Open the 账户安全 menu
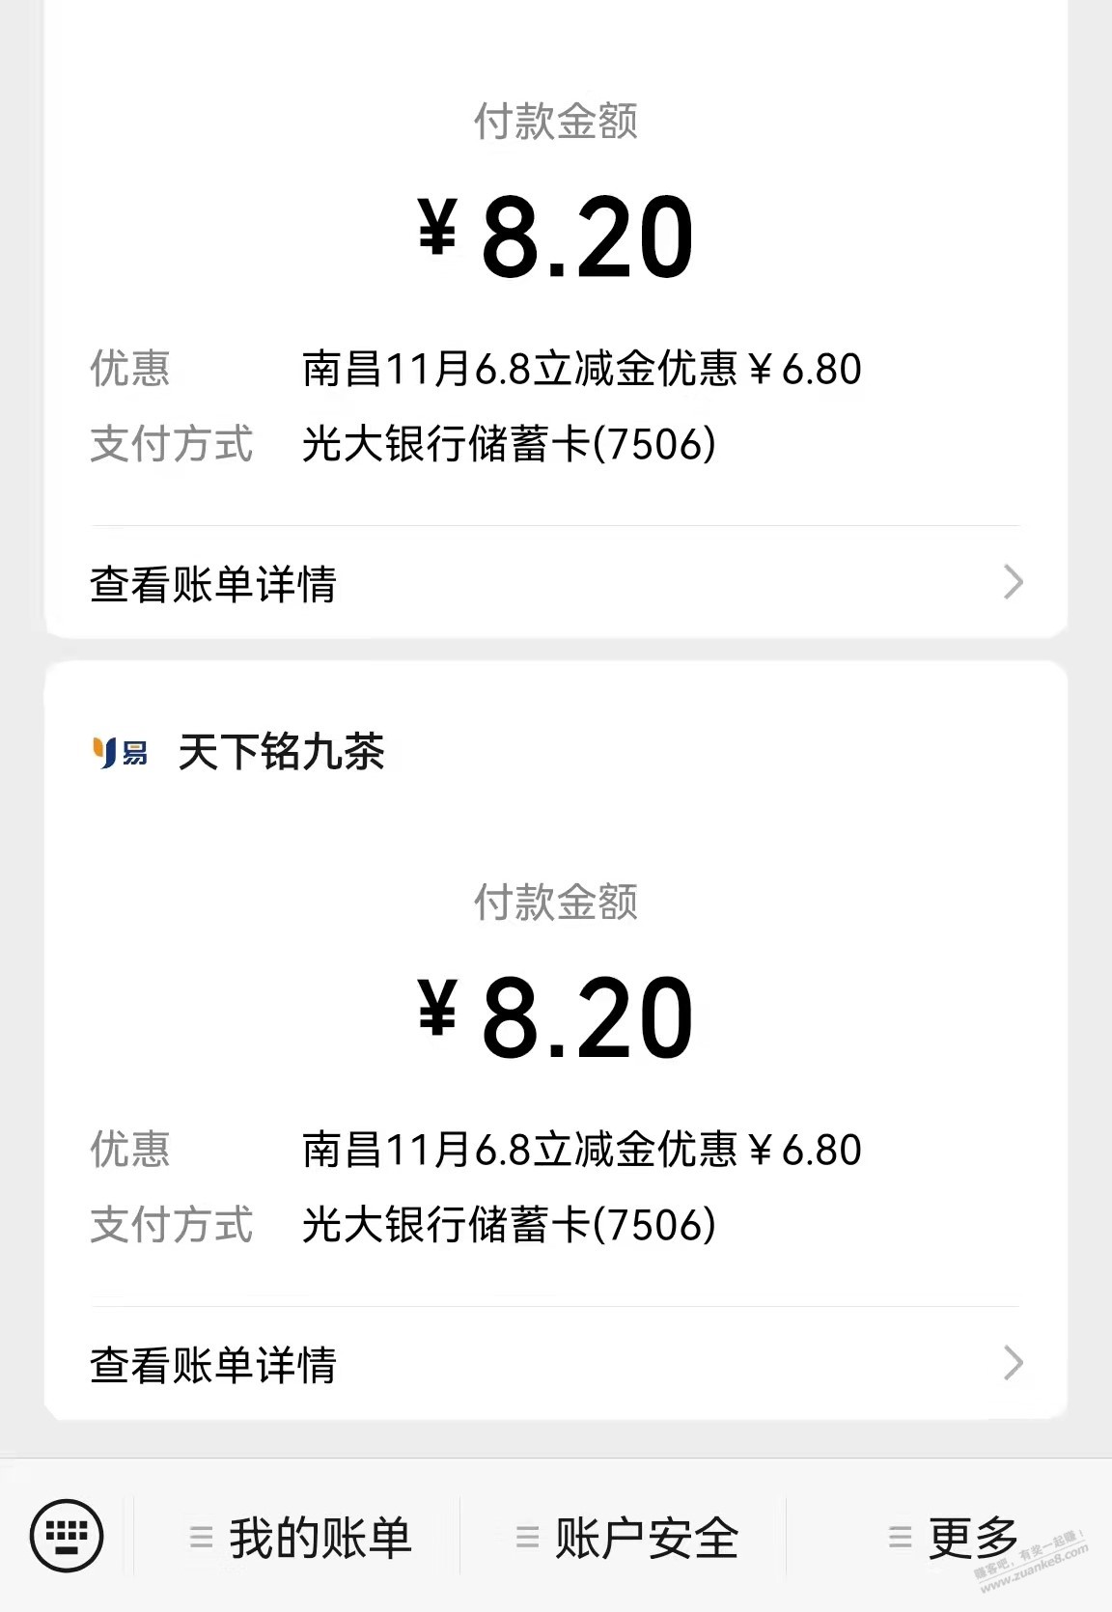Screen dimensions: 1112x1612 click(646, 1538)
